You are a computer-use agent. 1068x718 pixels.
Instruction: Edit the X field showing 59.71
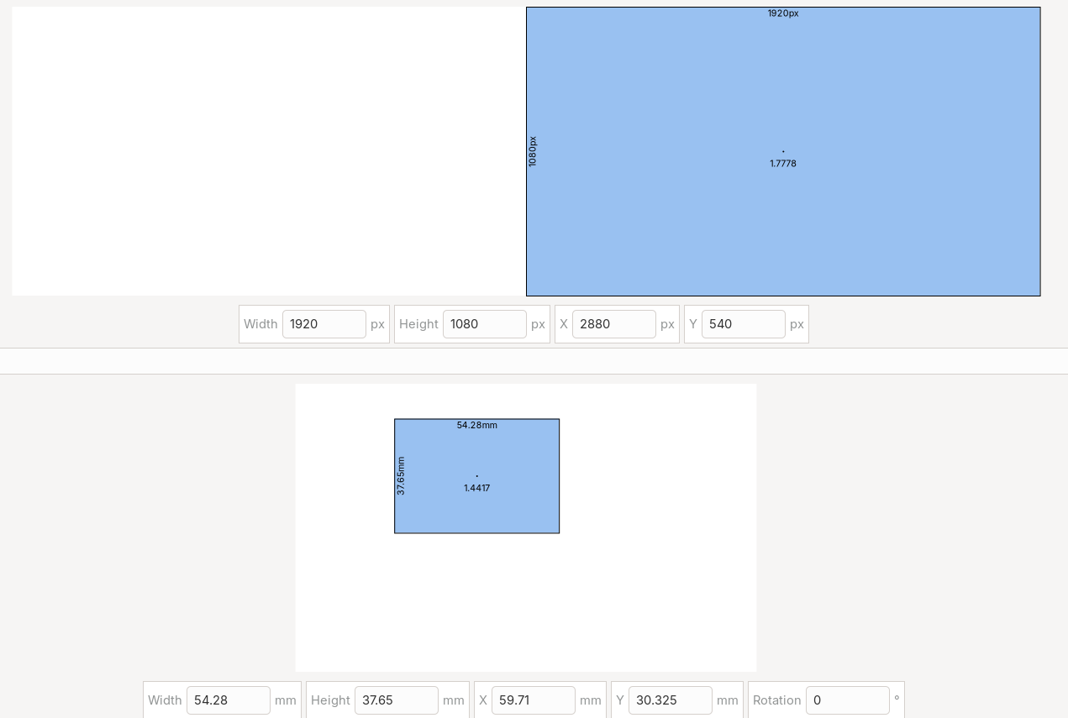point(534,700)
